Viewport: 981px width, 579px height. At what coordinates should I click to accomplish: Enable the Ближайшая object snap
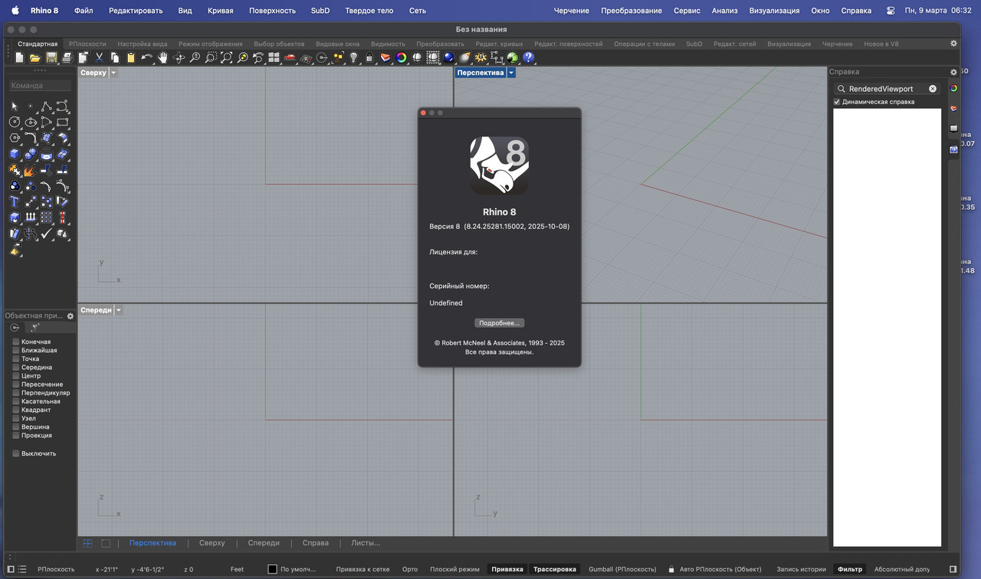[15, 350]
